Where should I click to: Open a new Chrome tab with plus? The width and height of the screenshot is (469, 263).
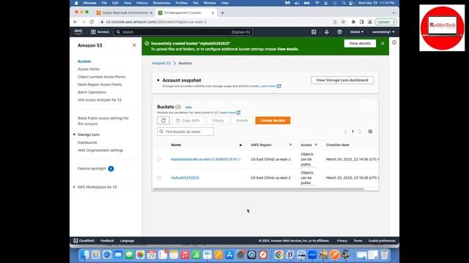[223, 13]
